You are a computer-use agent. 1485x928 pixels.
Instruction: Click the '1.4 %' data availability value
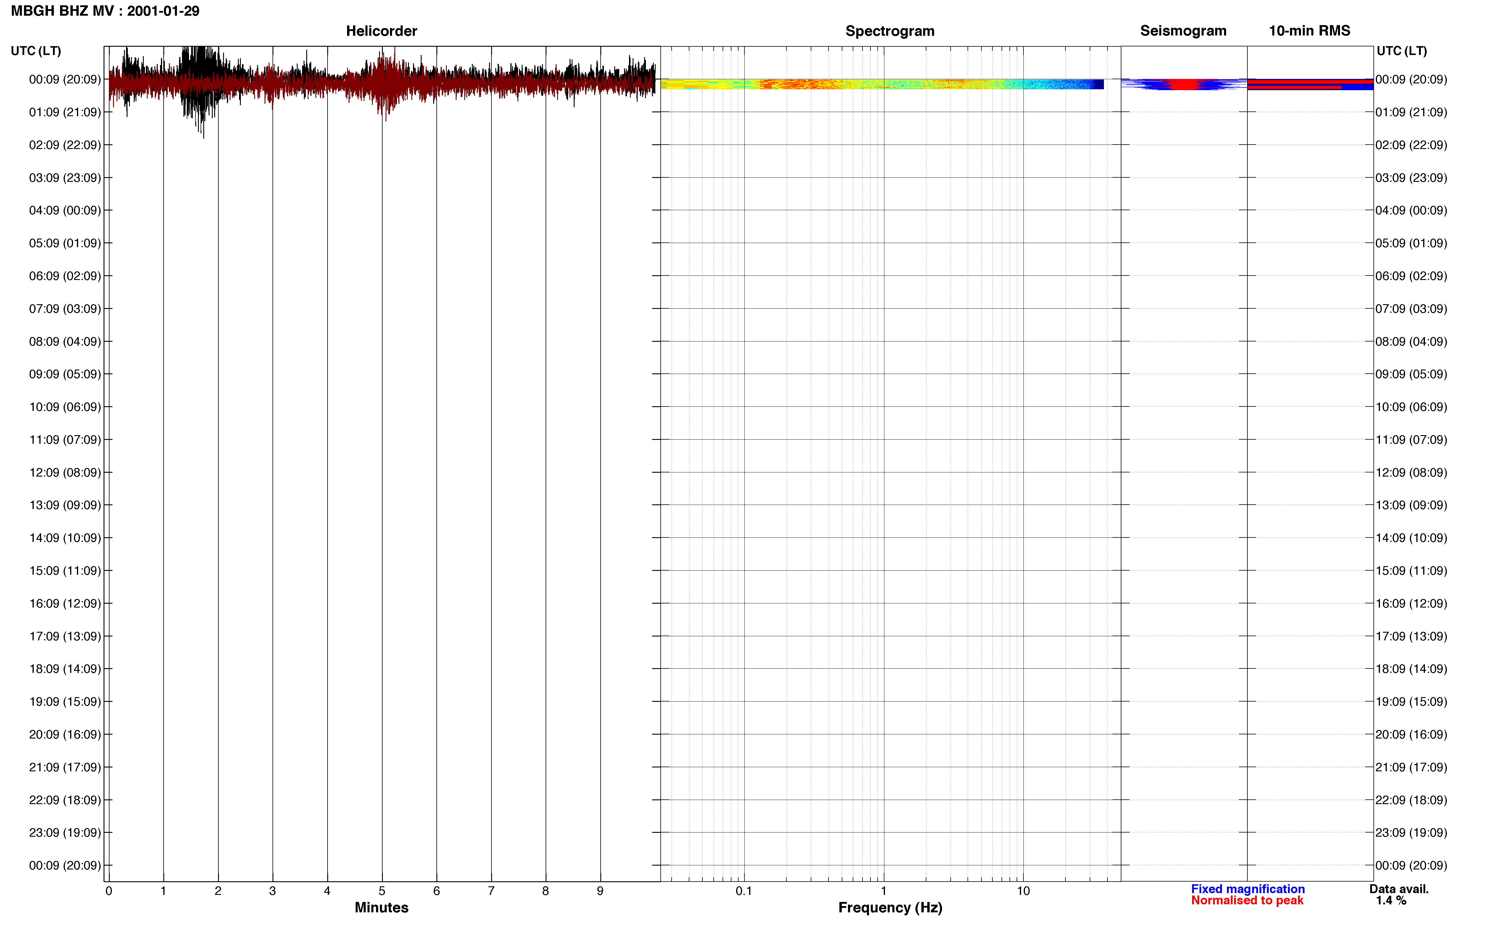[1390, 901]
